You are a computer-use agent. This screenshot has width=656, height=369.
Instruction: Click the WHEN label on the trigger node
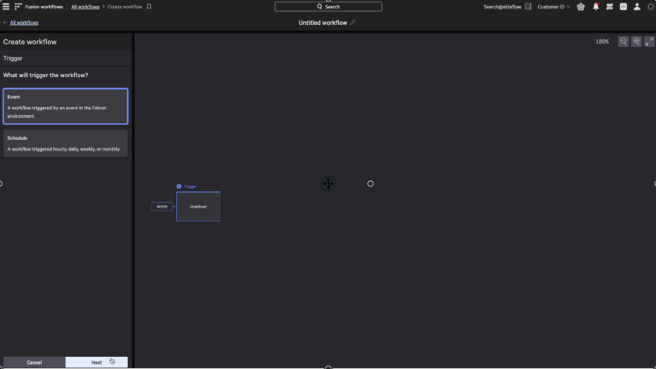coord(161,207)
